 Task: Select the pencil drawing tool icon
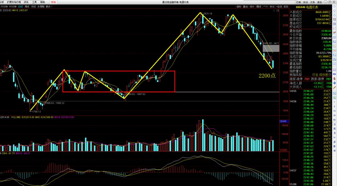click(335, 88)
